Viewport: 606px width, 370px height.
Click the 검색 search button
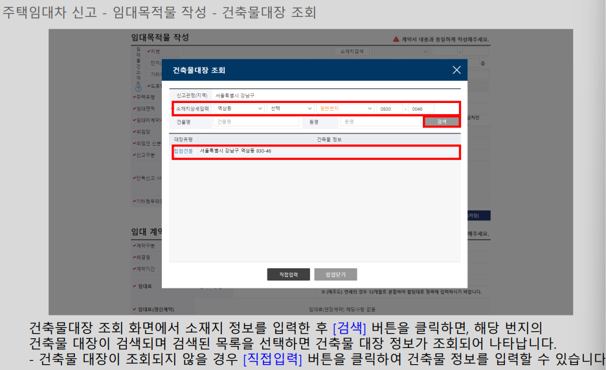pos(442,122)
